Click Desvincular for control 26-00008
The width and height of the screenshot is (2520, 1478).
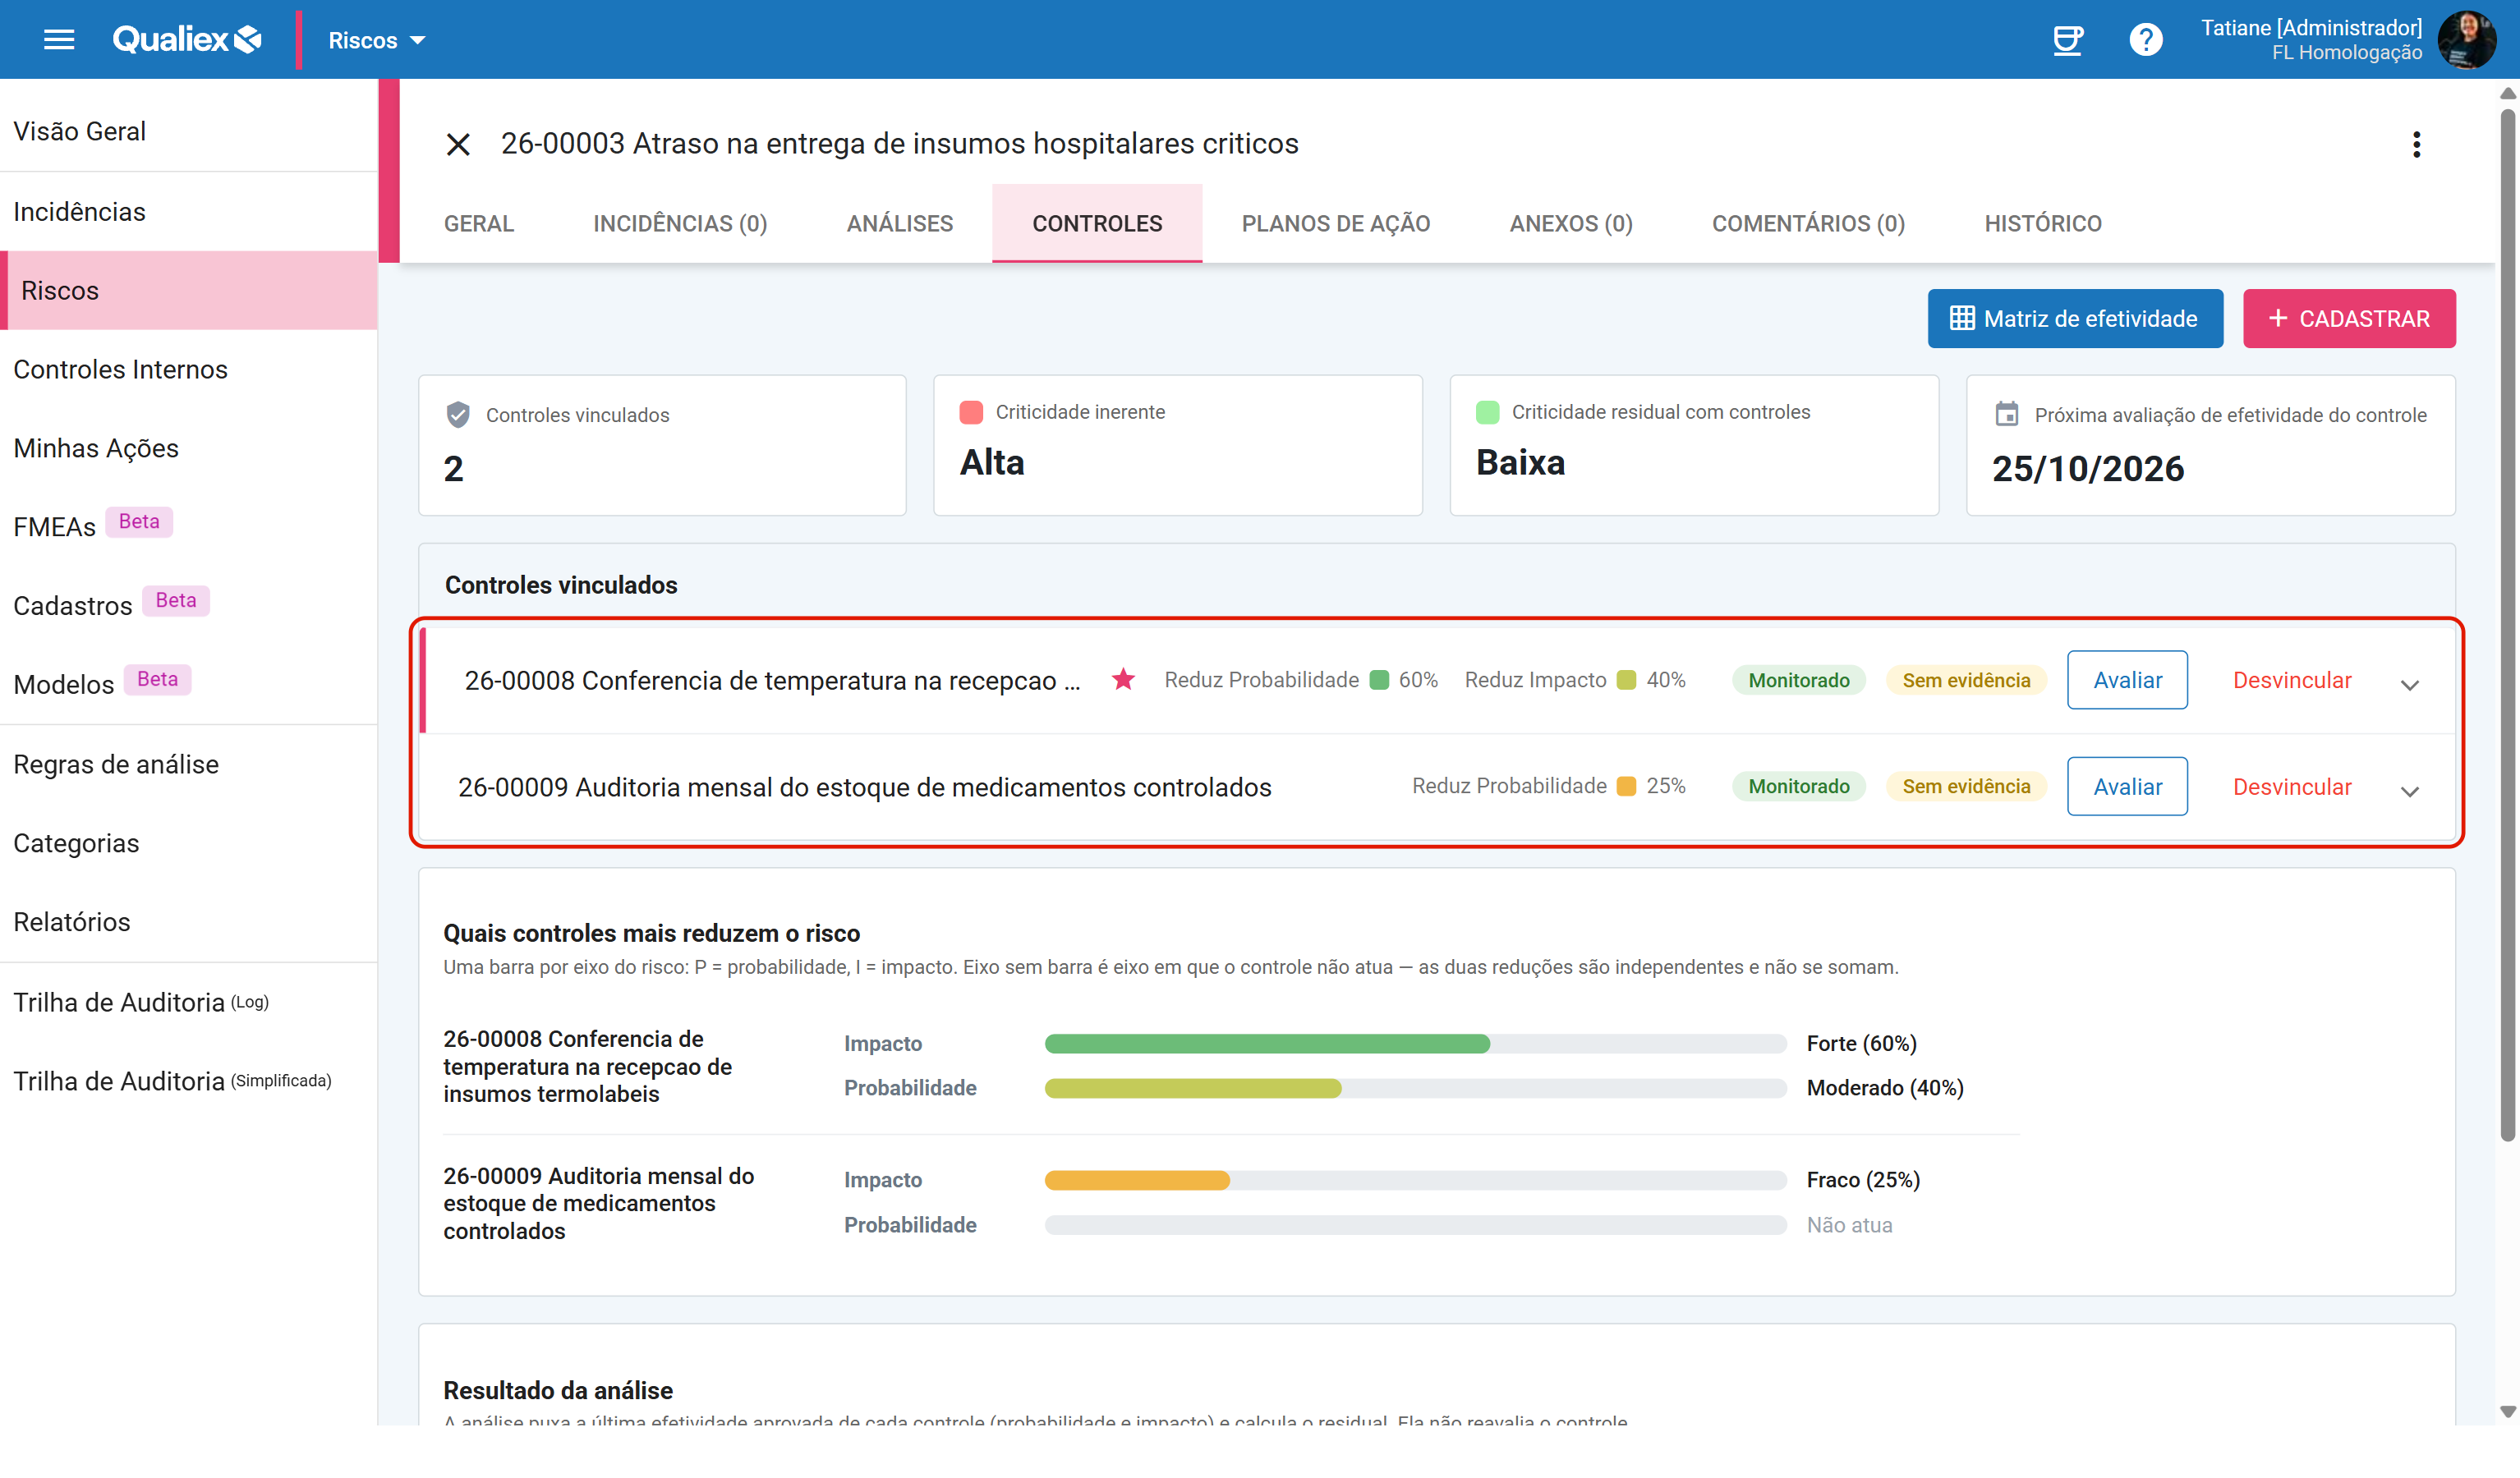pos(2292,680)
